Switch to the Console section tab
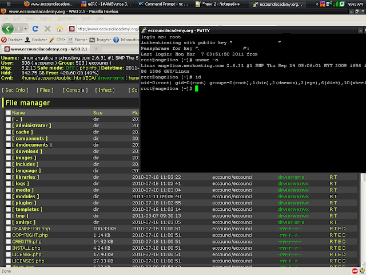 (76, 90)
